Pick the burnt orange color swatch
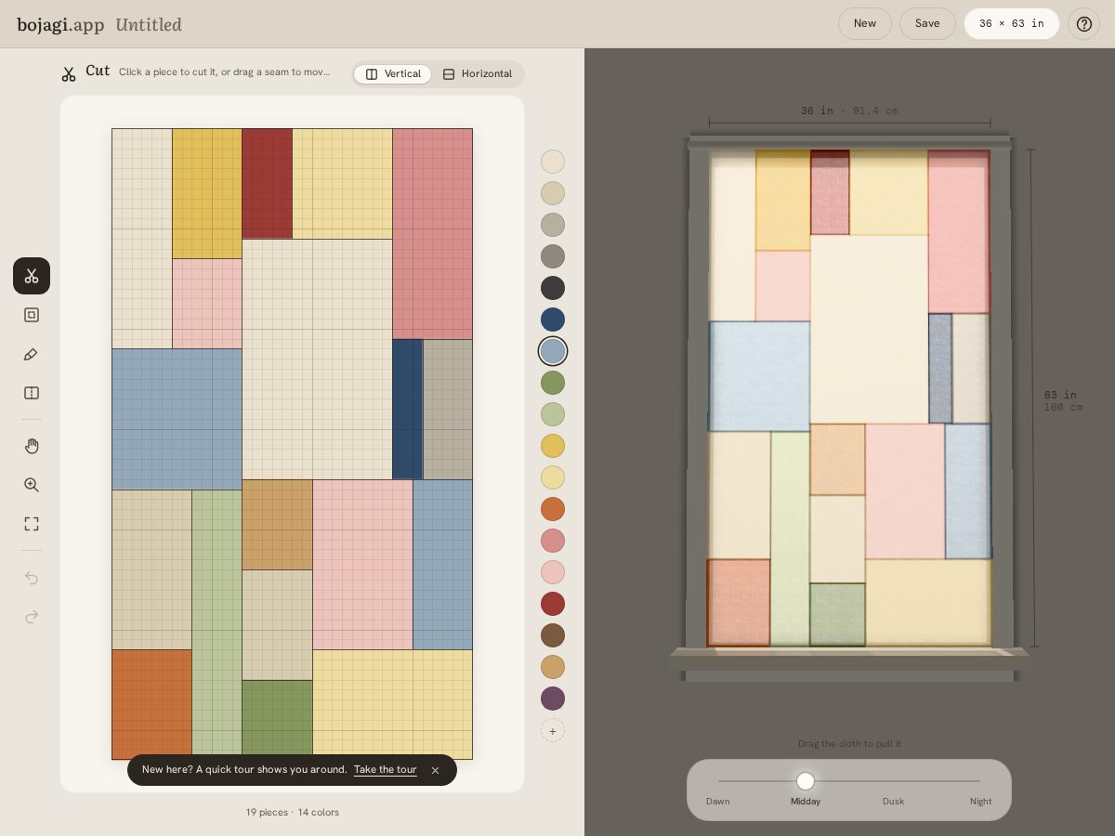The image size is (1115, 836). point(553,509)
